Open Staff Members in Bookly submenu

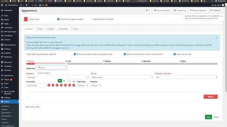pyautogui.click(x=6, y=116)
